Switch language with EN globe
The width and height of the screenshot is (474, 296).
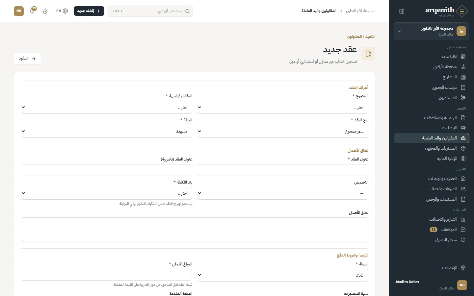click(x=62, y=11)
